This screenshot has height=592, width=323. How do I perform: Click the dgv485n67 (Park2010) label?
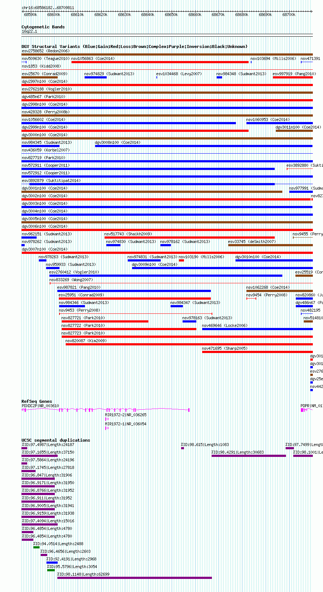click(x=44, y=97)
